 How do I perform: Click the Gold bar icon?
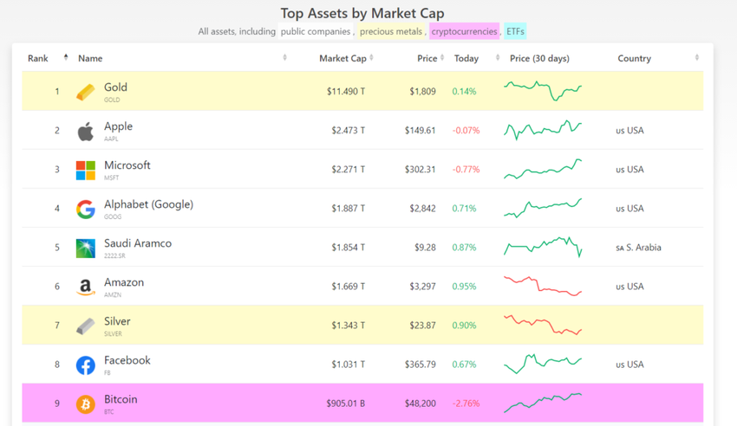pos(85,92)
